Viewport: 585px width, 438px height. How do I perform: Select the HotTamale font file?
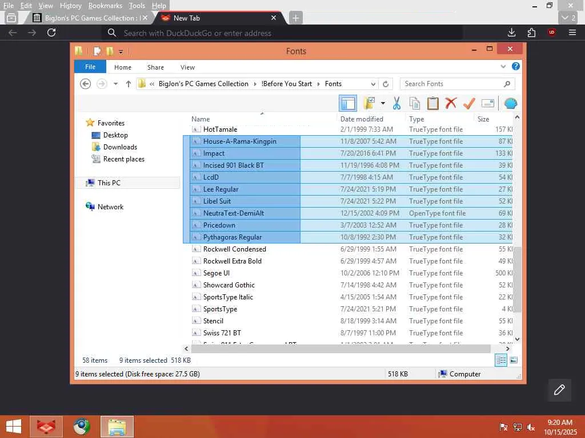220,129
